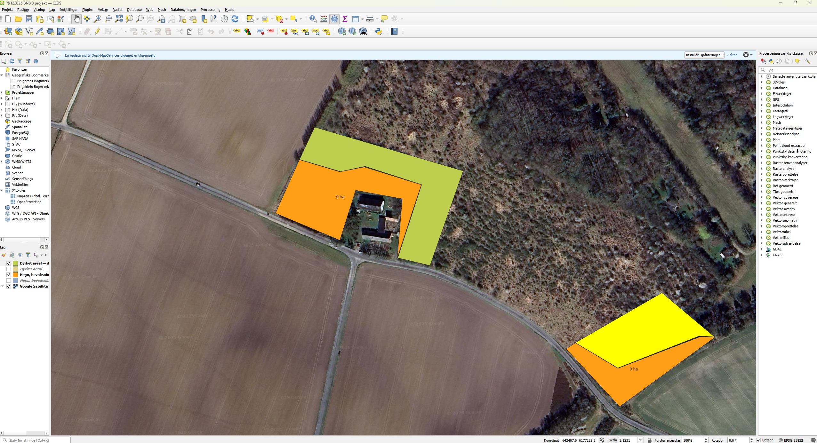Open the Skala scale dropdown arrow
Viewport: 817px width, 443px height.
point(640,440)
